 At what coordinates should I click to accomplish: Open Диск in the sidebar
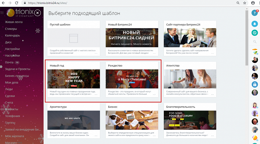pyautogui.click(x=8, y=42)
